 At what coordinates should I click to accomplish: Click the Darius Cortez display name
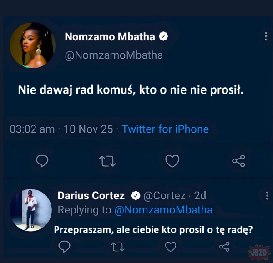click(x=91, y=196)
